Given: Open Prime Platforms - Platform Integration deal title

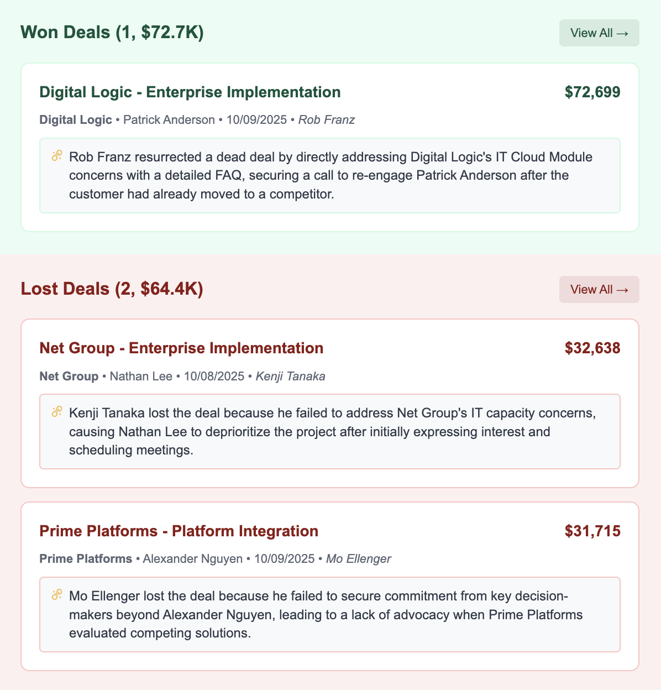Looking at the screenshot, I should pyautogui.click(x=179, y=531).
